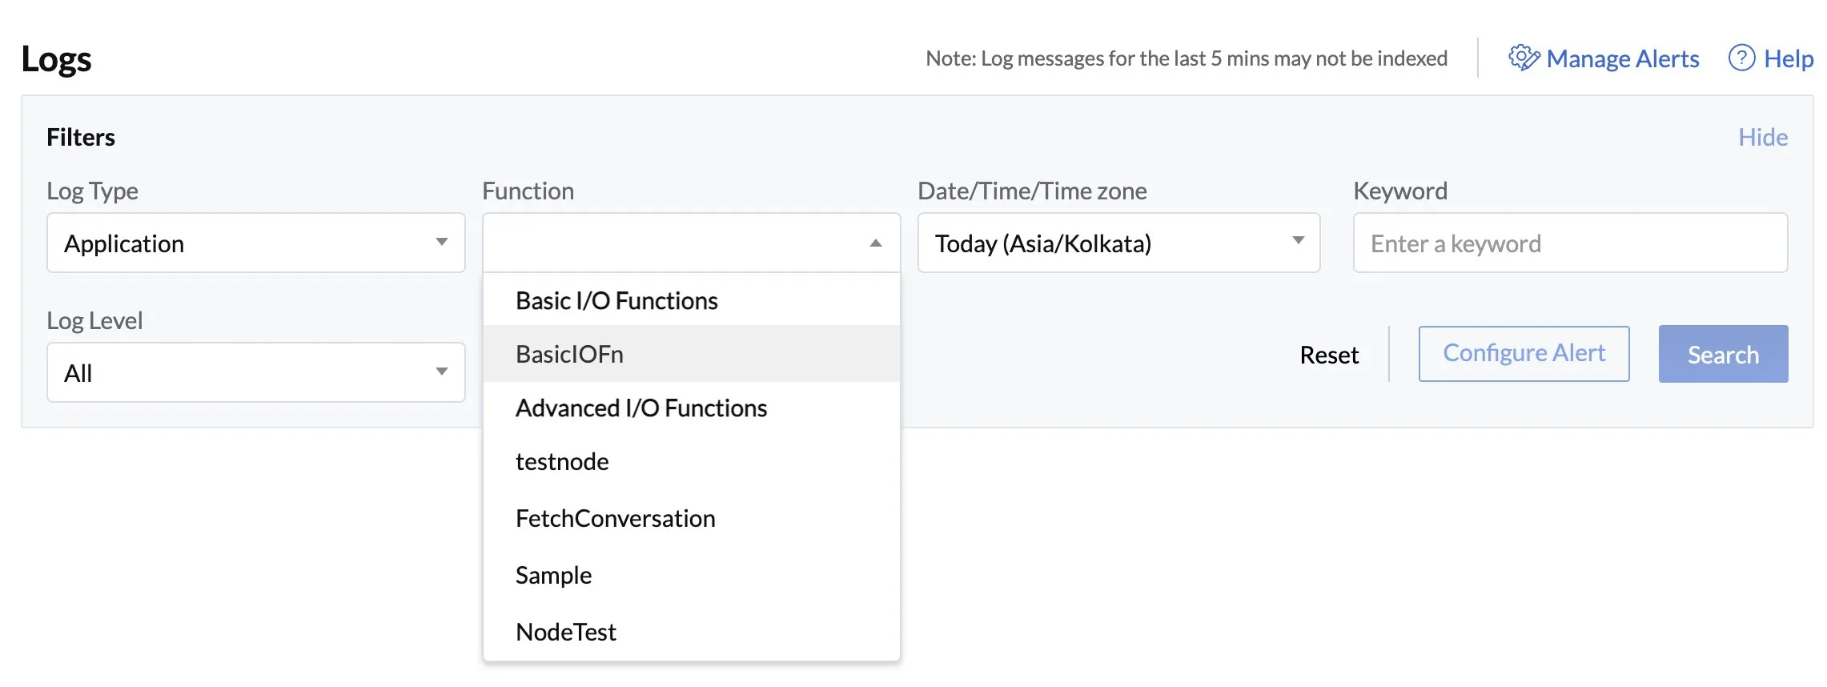Screen dimensions: 1827x687
Task: Choose Sample from the Function list
Action: [x=692, y=575]
